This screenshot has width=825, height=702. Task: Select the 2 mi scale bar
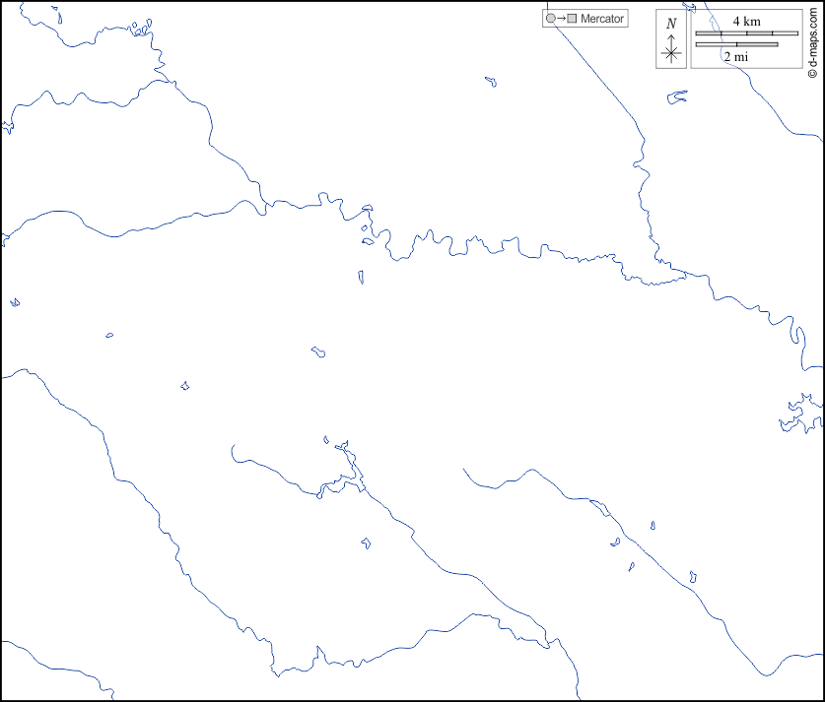point(736,44)
